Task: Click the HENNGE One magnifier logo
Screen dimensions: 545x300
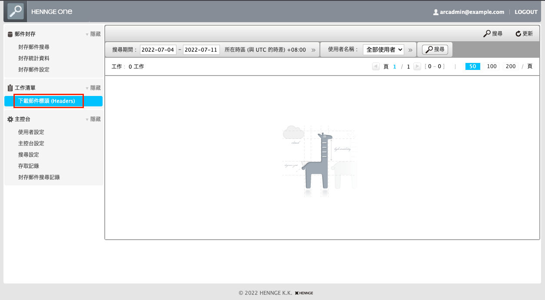Action: (16, 11)
